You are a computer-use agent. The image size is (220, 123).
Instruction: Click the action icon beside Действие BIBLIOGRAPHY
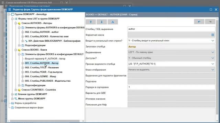pyautogui.click(x=26, y=41)
